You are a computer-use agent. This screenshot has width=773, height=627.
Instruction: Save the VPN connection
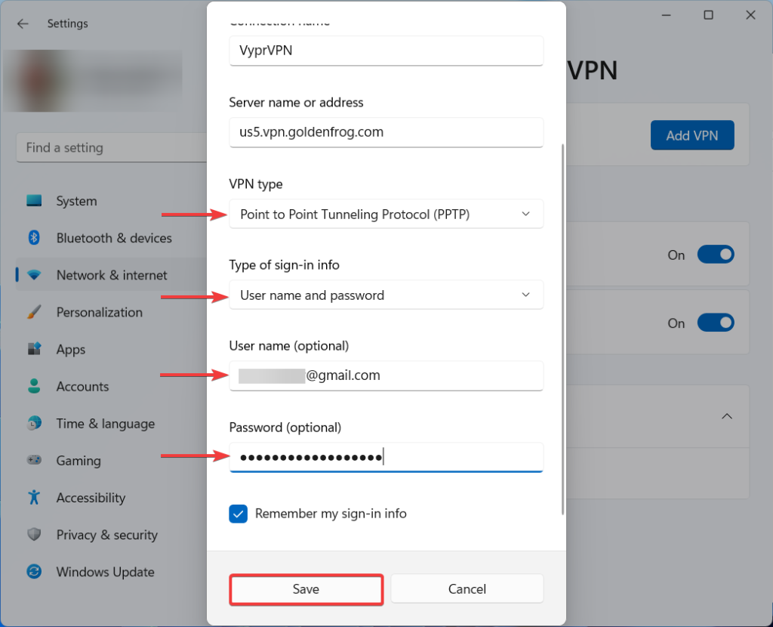(x=306, y=589)
